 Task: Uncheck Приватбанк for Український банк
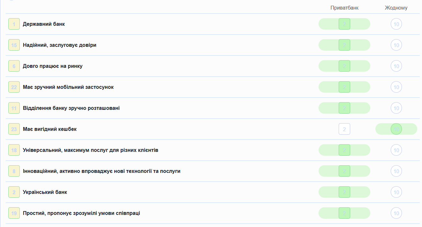coord(344,192)
